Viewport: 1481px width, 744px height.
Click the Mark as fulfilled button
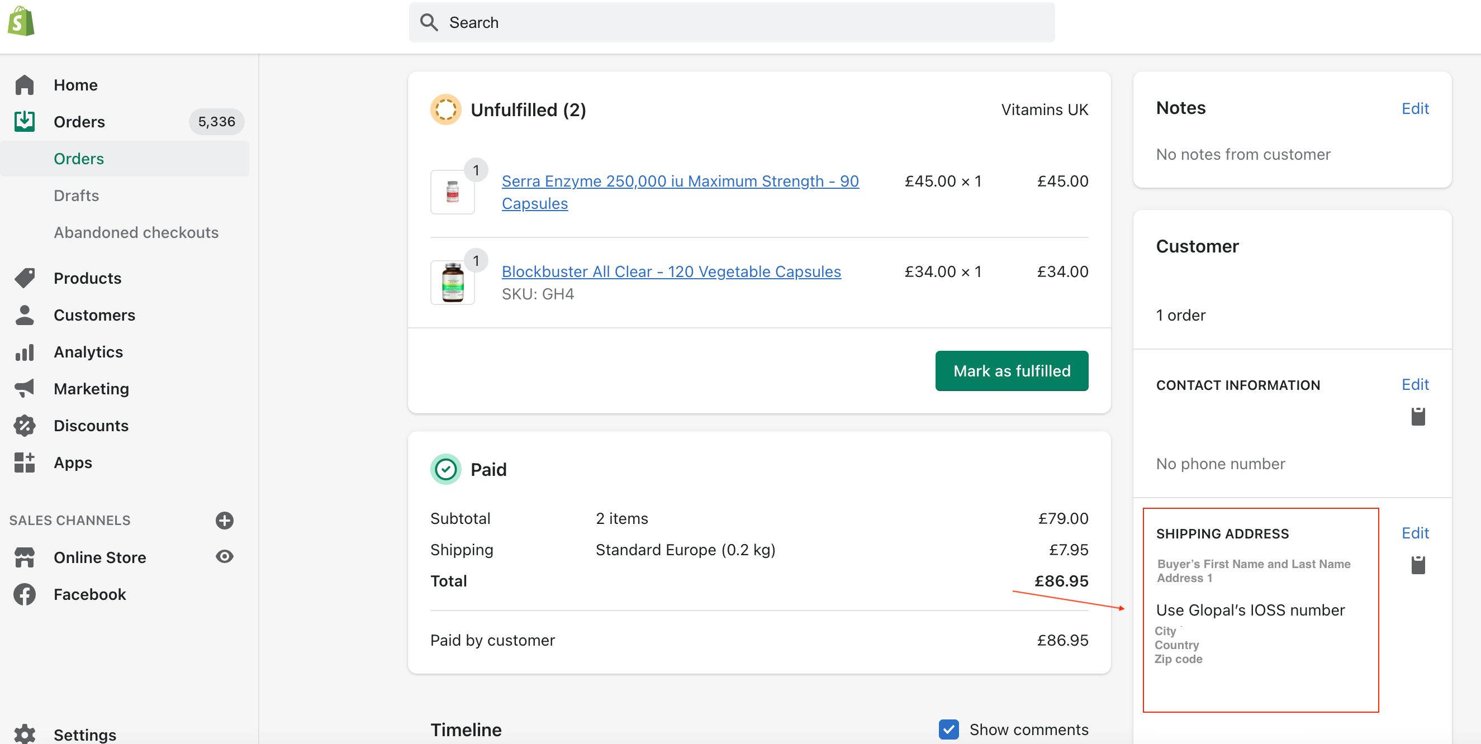click(1012, 370)
